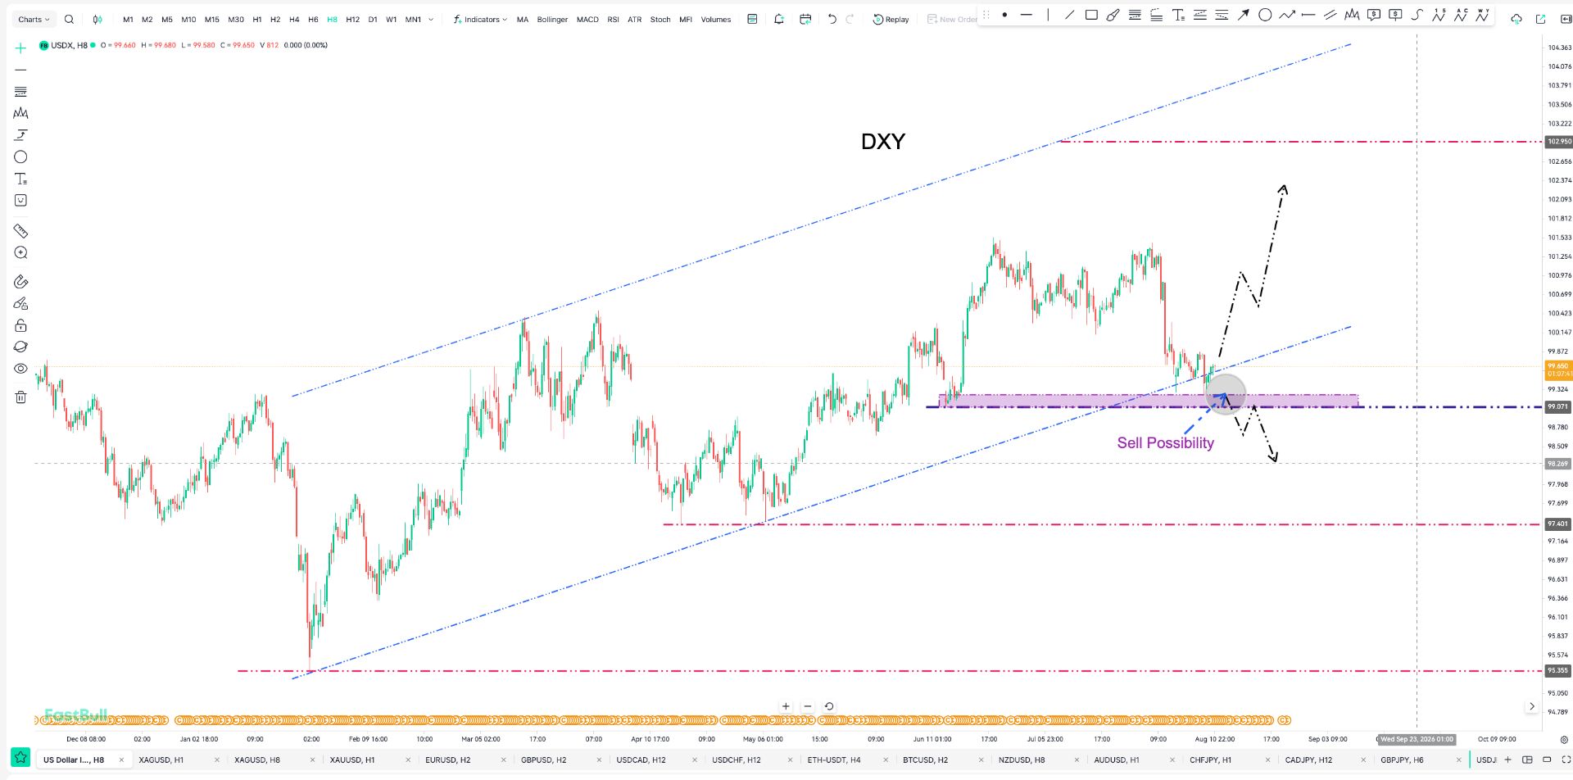Image resolution: width=1573 pixels, height=780 pixels.
Task: Add the MACD indicator
Action: tap(587, 20)
